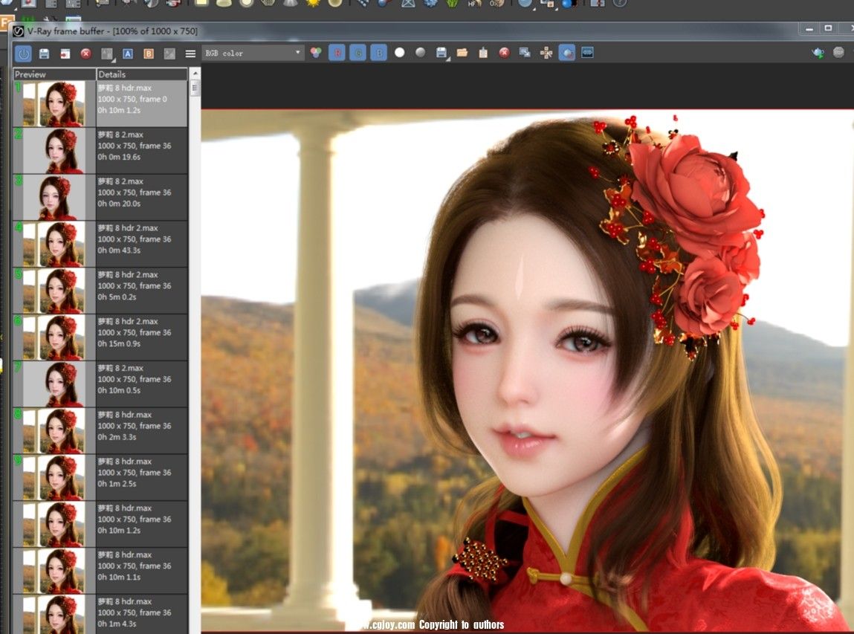Set the selected render as image A

[x=127, y=54]
